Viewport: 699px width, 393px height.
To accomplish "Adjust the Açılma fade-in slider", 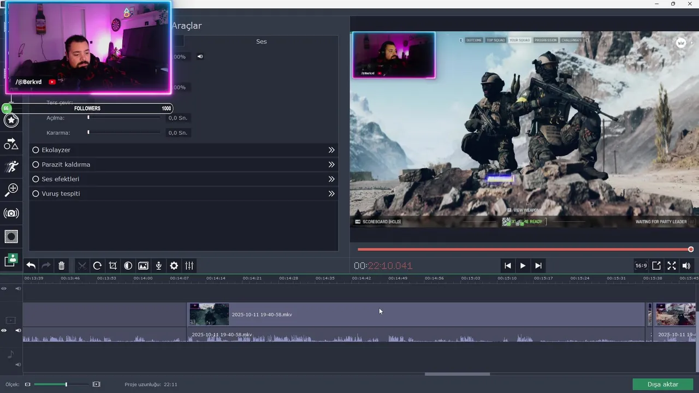I will click(124, 118).
